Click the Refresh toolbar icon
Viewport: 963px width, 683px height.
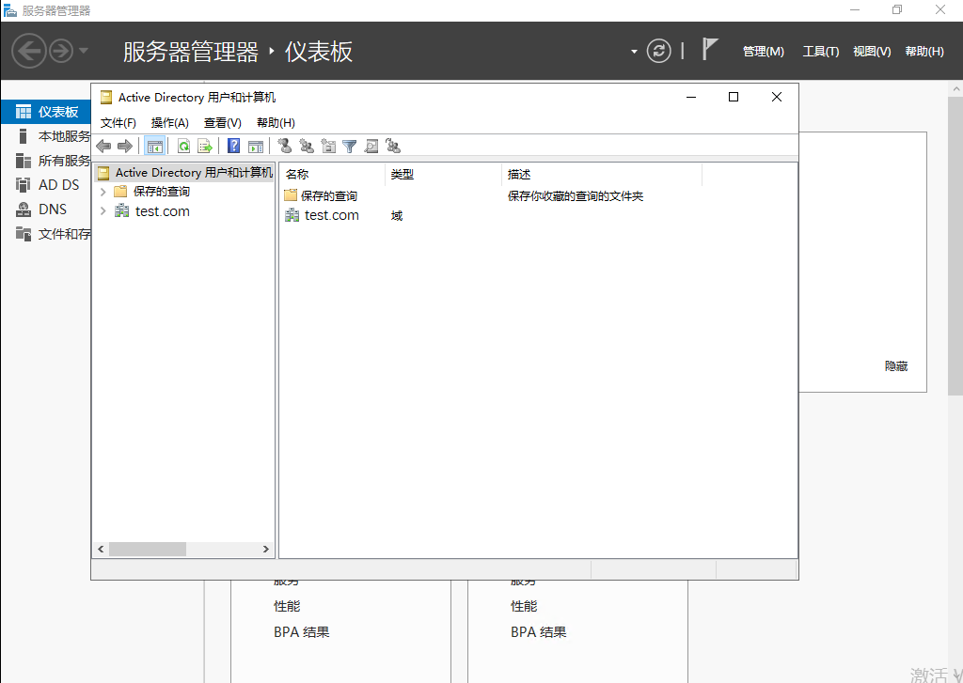click(183, 146)
